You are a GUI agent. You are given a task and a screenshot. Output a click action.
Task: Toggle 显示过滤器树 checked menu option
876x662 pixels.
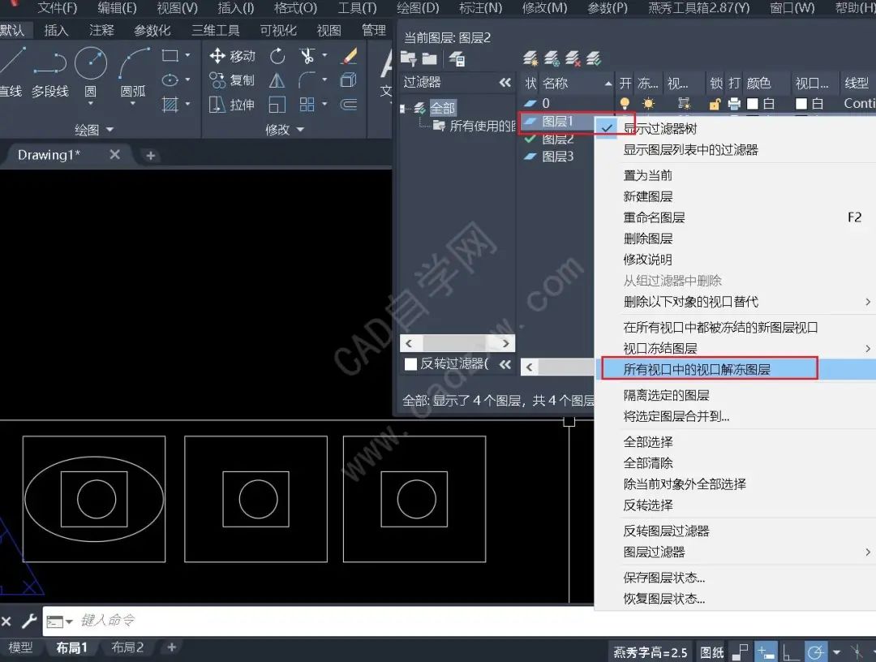[659, 129]
